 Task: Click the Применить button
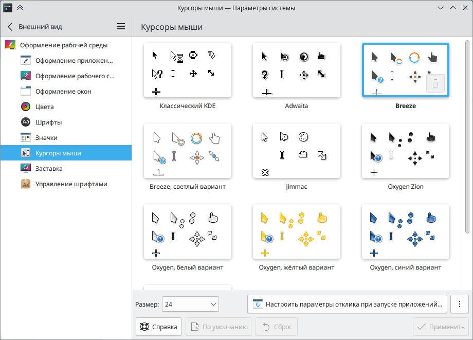click(441, 327)
